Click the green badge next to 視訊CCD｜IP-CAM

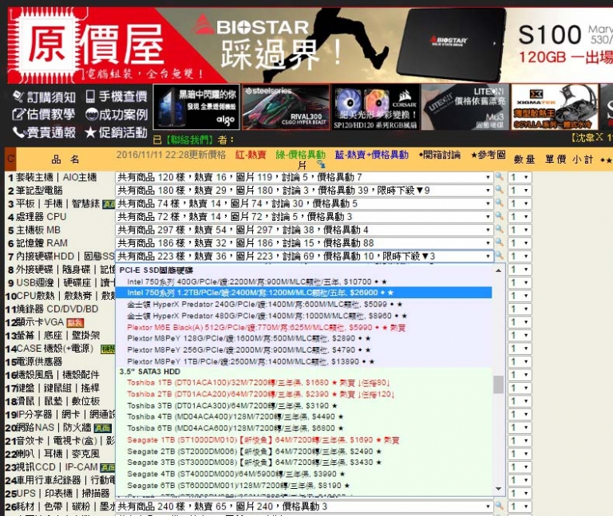tap(108, 467)
